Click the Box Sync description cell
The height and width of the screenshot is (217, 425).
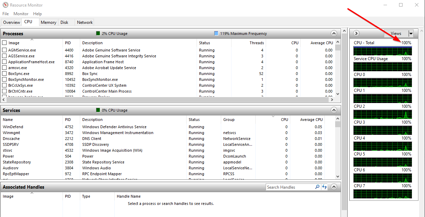(90, 74)
